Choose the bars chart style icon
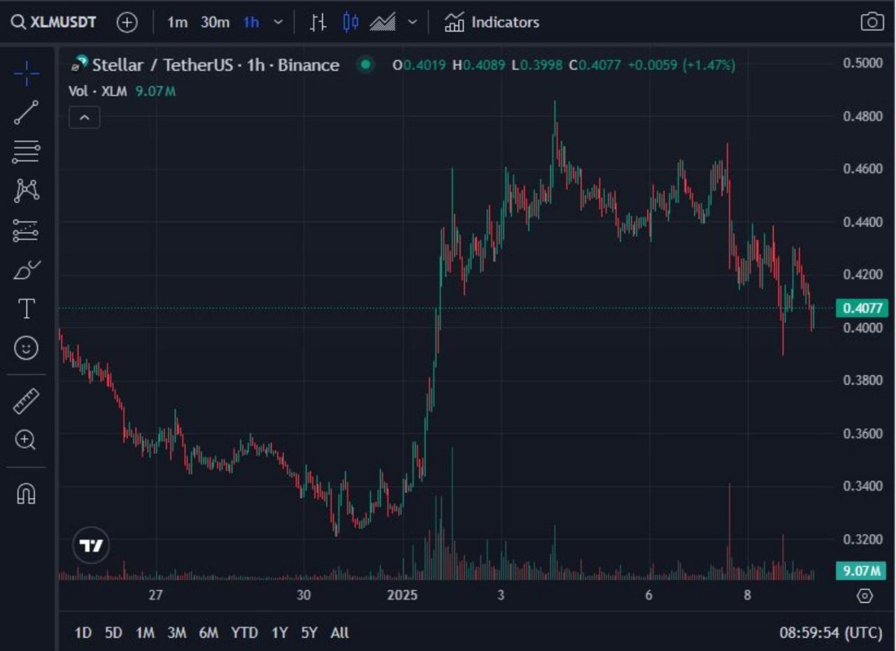 [x=318, y=22]
